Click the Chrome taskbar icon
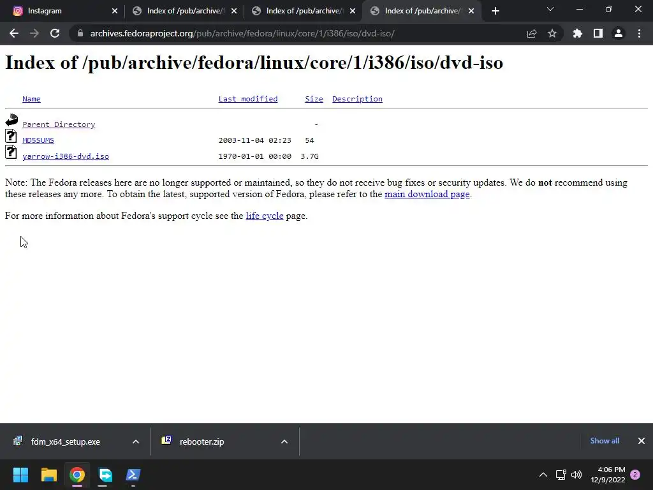 click(x=77, y=475)
